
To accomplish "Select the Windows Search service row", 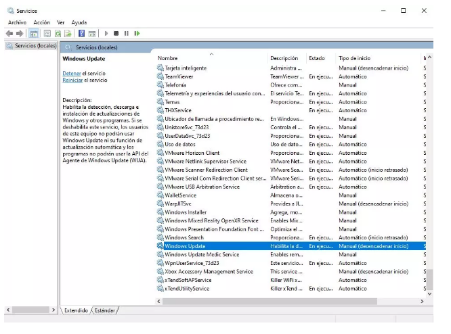I will click(x=184, y=238).
